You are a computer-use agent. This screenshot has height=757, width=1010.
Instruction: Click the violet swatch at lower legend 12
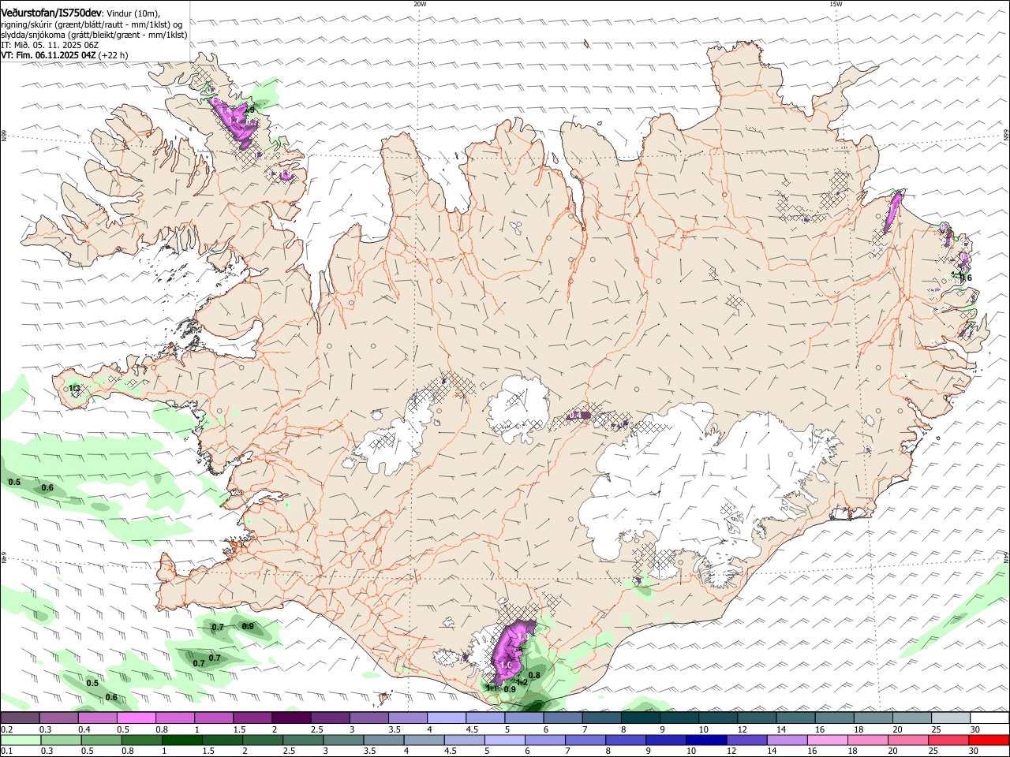pos(747,740)
